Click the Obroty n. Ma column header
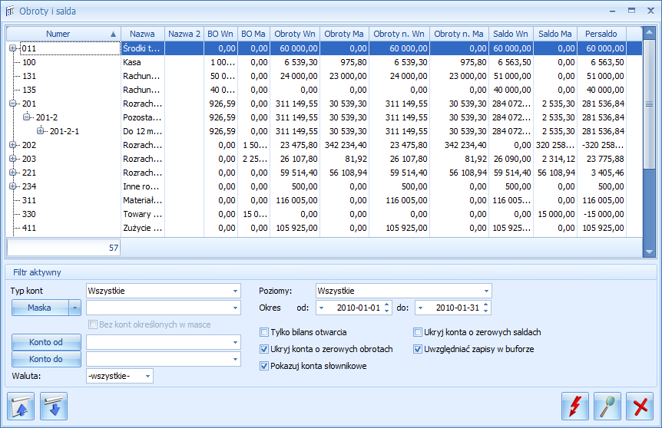This screenshot has height=428, width=662. pos(459,34)
